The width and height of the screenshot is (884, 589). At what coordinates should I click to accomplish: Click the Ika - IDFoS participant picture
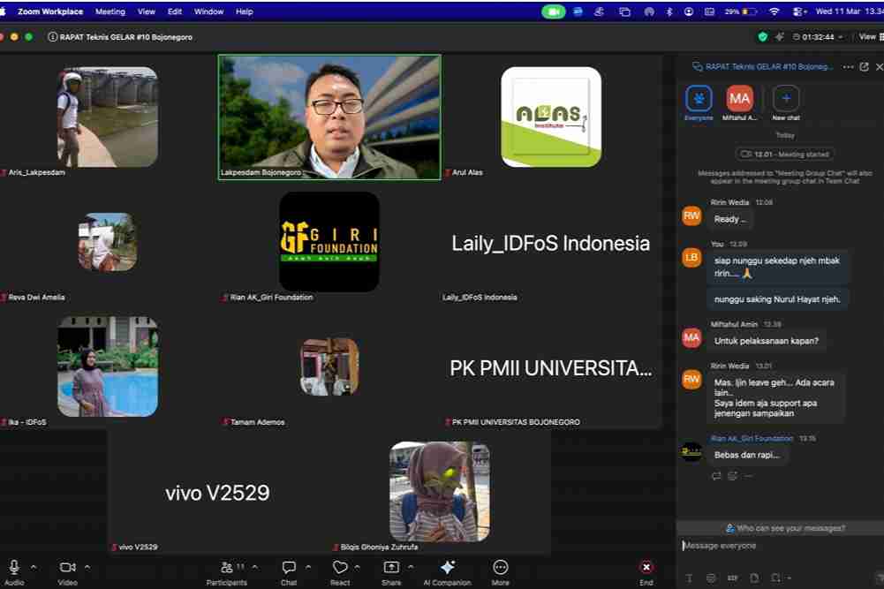pyautogui.click(x=108, y=366)
